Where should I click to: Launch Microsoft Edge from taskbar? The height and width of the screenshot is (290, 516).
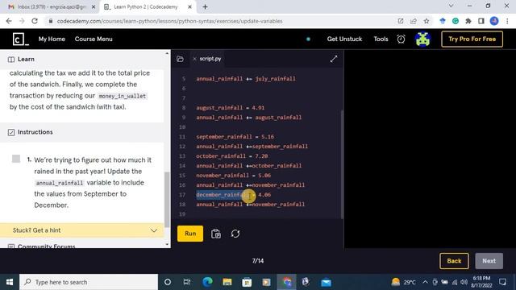click(x=207, y=282)
